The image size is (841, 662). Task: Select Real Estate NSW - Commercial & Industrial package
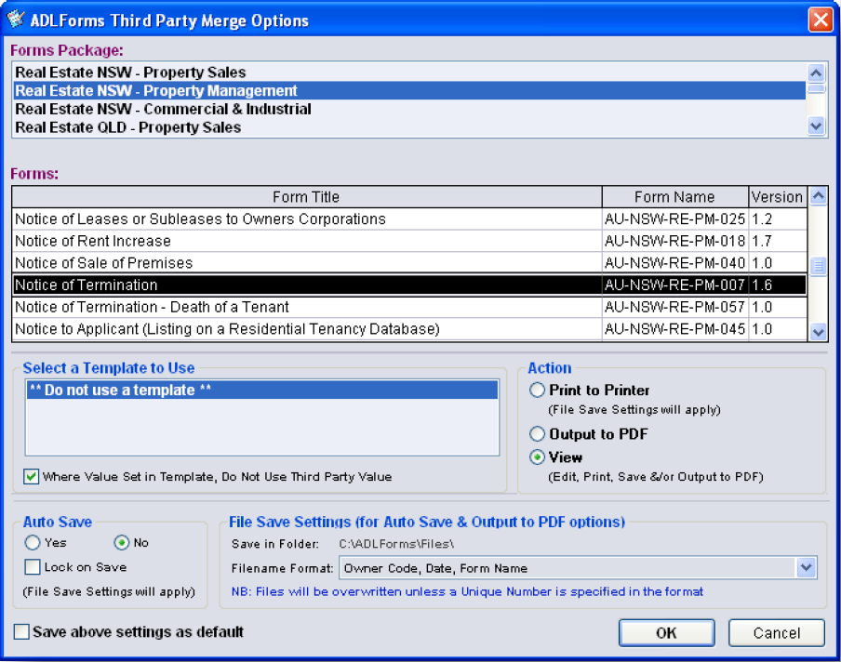coord(409,109)
